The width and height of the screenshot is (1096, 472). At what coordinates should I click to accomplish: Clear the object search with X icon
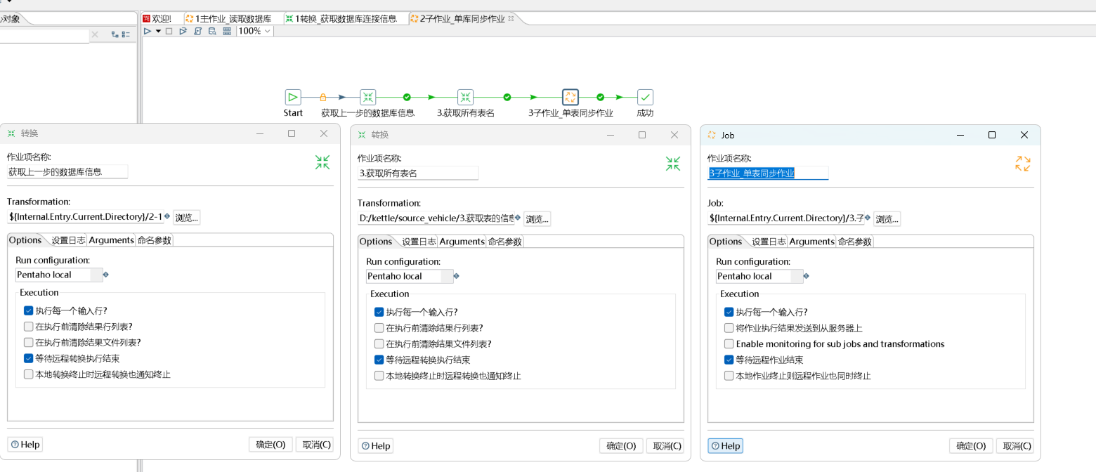(x=95, y=34)
